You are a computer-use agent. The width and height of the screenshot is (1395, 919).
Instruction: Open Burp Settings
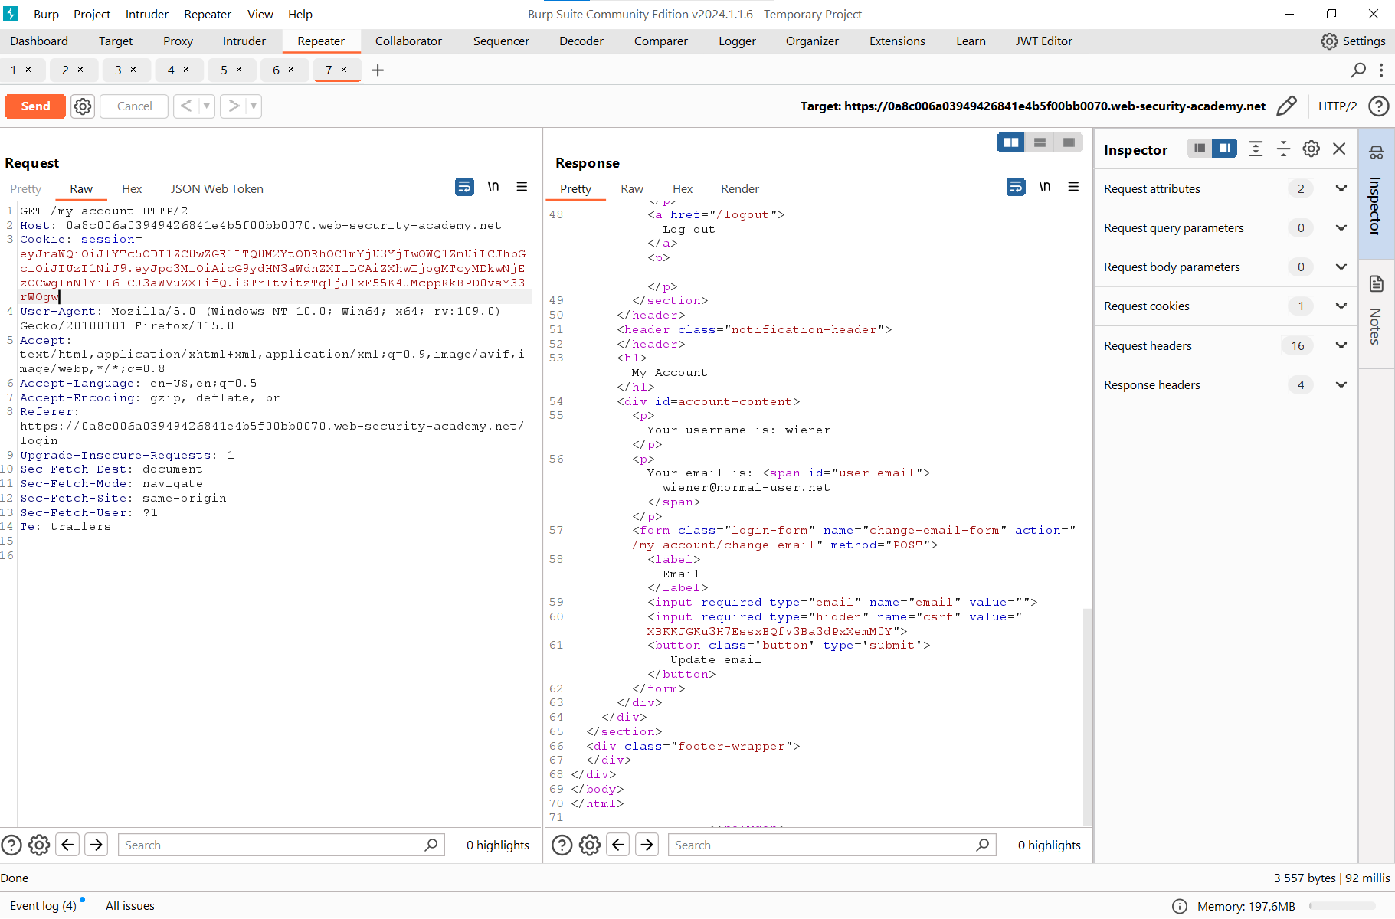coord(1353,41)
